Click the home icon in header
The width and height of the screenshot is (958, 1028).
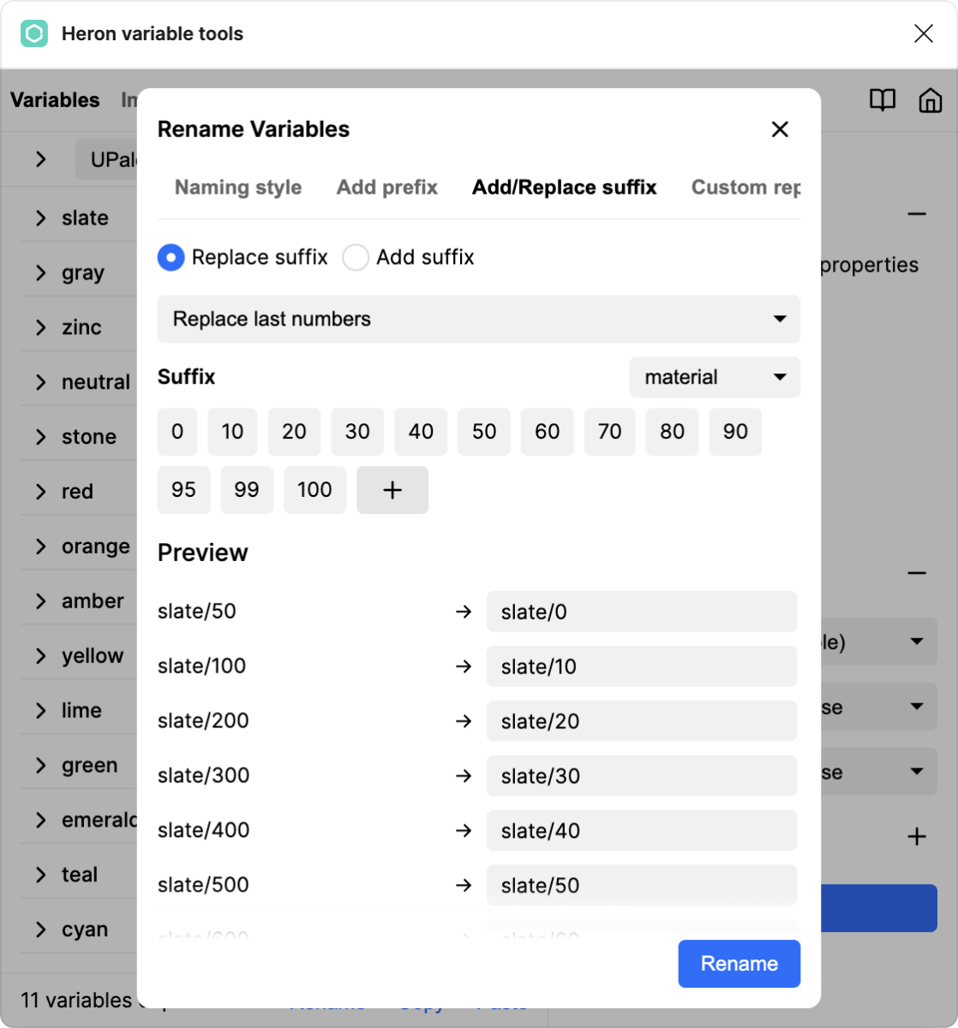click(x=930, y=100)
